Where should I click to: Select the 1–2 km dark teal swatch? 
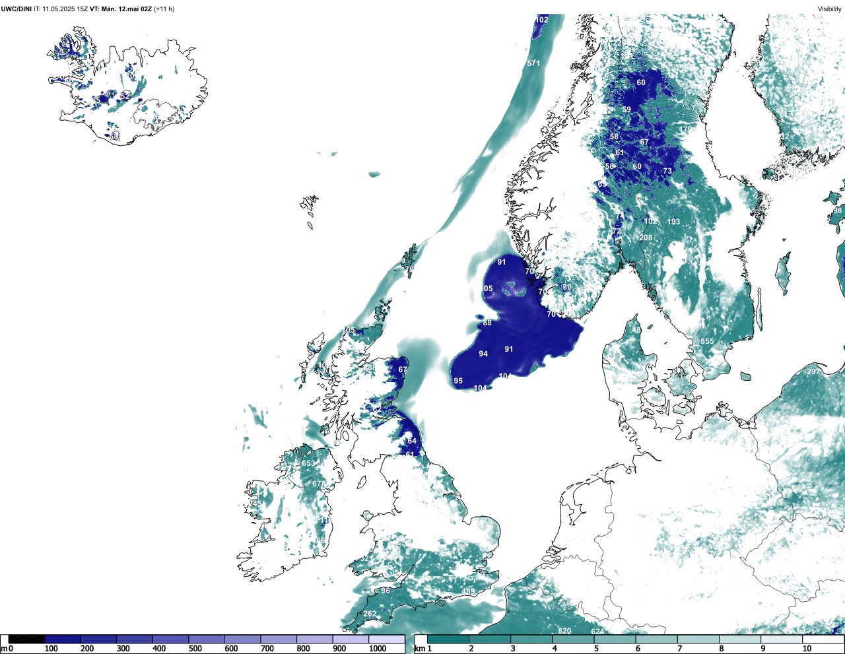[x=448, y=639]
